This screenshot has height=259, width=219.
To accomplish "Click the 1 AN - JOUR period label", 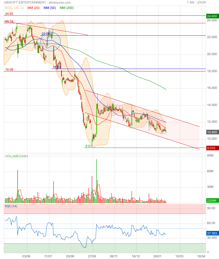I will coord(196,2).
